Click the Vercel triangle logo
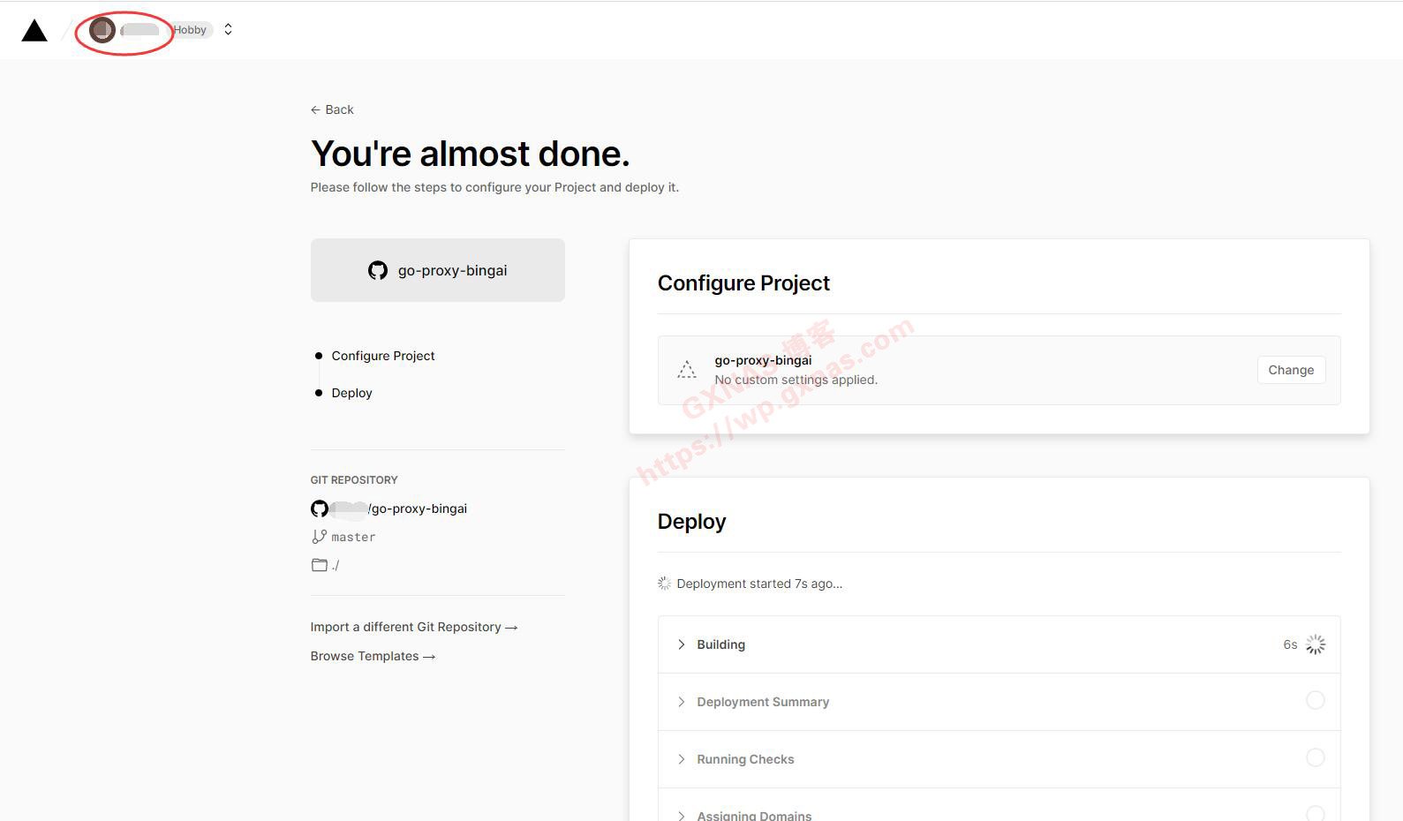 point(34,31)
